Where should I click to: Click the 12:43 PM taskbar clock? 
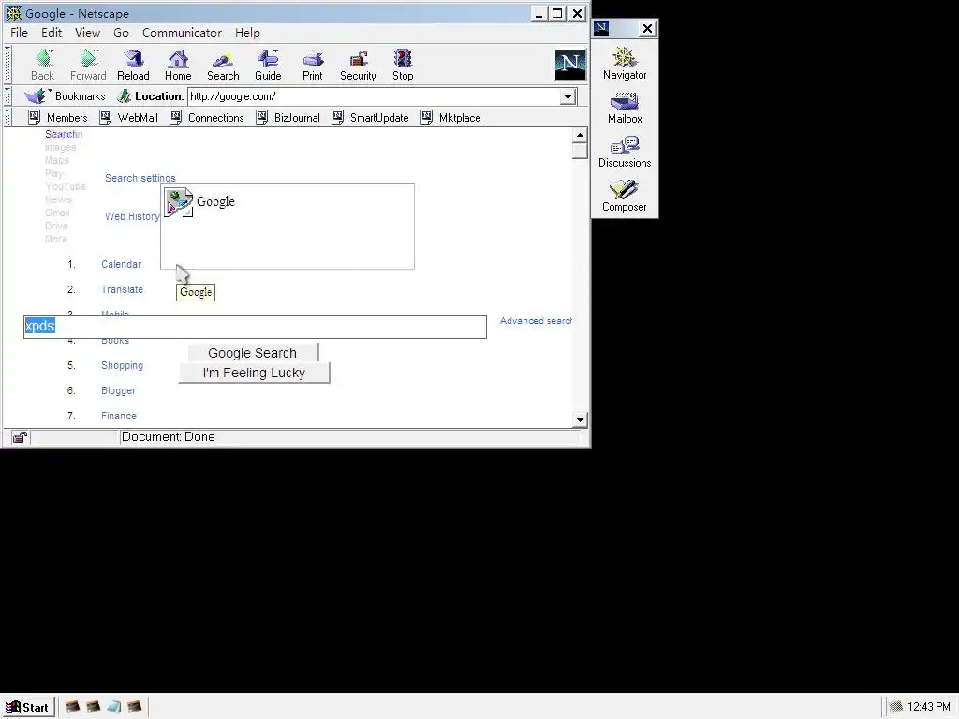[928, 707]
